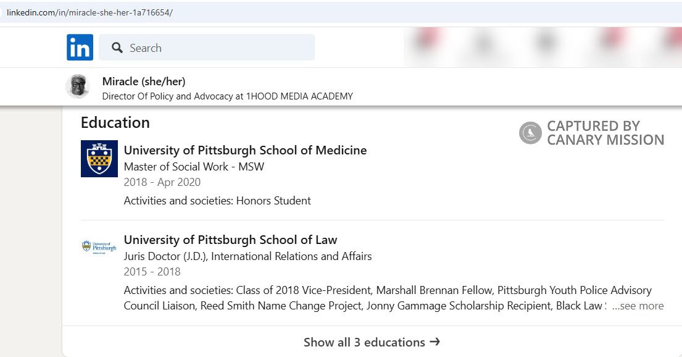Click the search magnifying glass icon
Screen dimensions: 682x357
tap(117, 48)
